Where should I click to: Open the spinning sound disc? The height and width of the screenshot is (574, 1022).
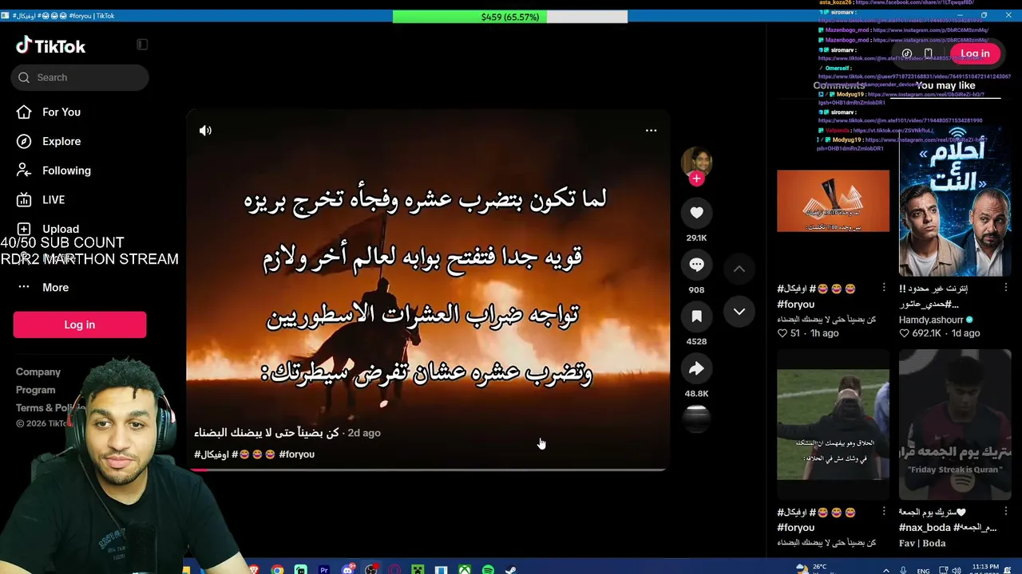pyautogui.click(x=696, y=419)
